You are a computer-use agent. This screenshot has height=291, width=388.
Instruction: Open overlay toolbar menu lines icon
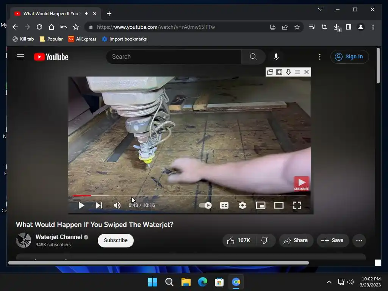[297, 72]
